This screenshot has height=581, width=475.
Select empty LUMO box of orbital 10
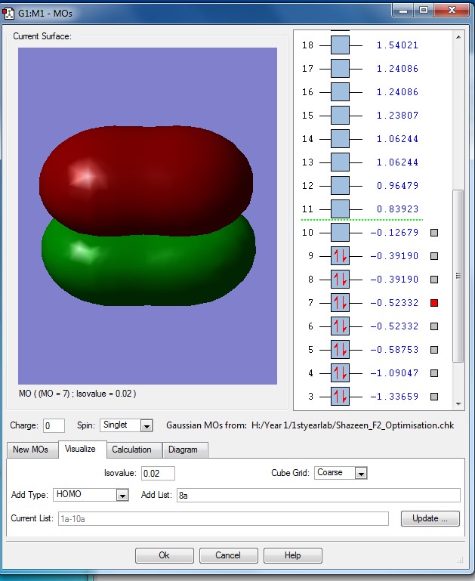pyautogui.click(x=340, y=233)
